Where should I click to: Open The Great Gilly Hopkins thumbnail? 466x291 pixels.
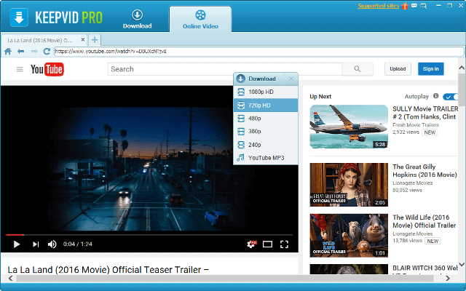click(349, 185)
